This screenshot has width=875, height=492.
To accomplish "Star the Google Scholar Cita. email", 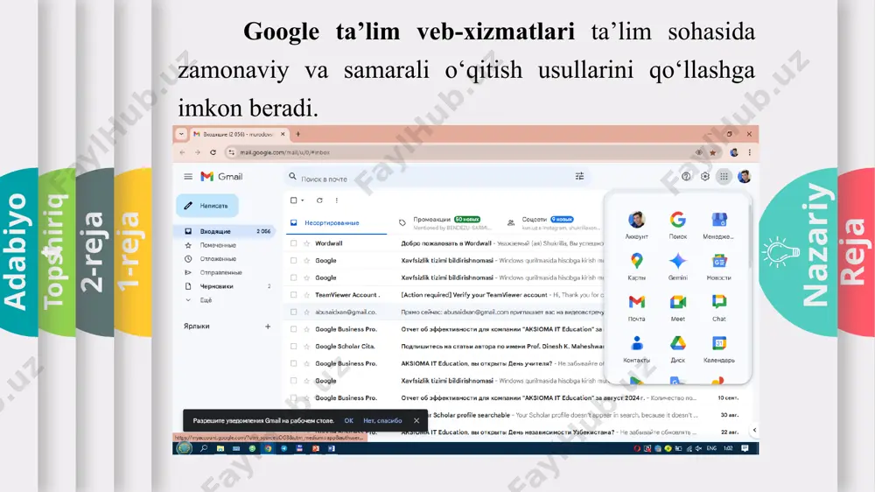I will coord(306,347).
